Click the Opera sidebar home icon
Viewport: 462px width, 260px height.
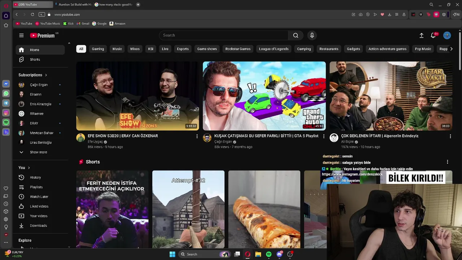(6, 16)
